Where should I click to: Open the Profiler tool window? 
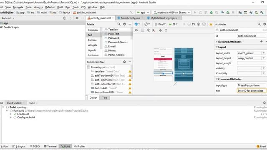(x=80, y=146)
